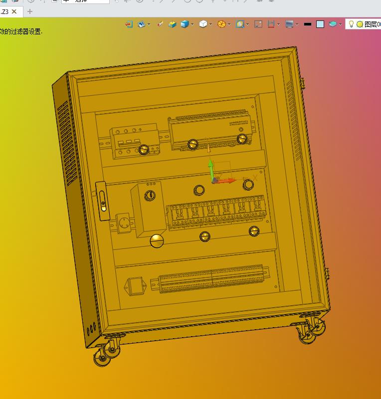This screenshot has height=399, width=381.
Task: Click the red X axis arrow of triad
Action: click(x=226, y=181)
